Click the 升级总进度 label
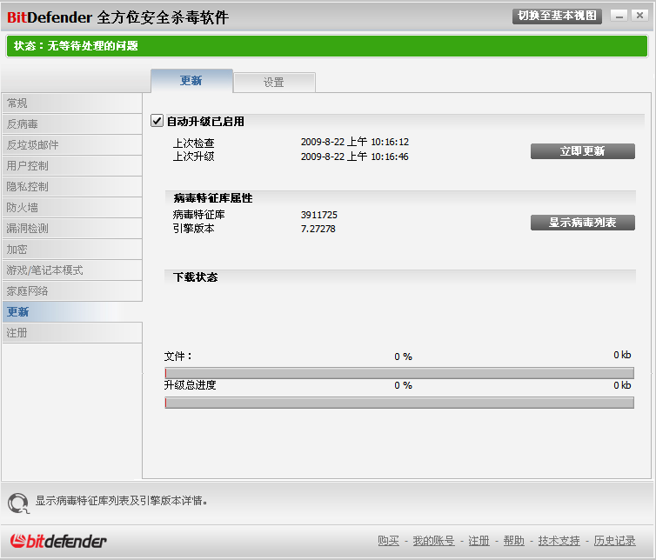The height and width of the screenshot is (560, 656). (x=190, y=384)
